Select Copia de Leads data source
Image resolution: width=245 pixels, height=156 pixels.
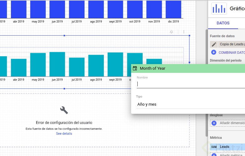pos(232,44)
